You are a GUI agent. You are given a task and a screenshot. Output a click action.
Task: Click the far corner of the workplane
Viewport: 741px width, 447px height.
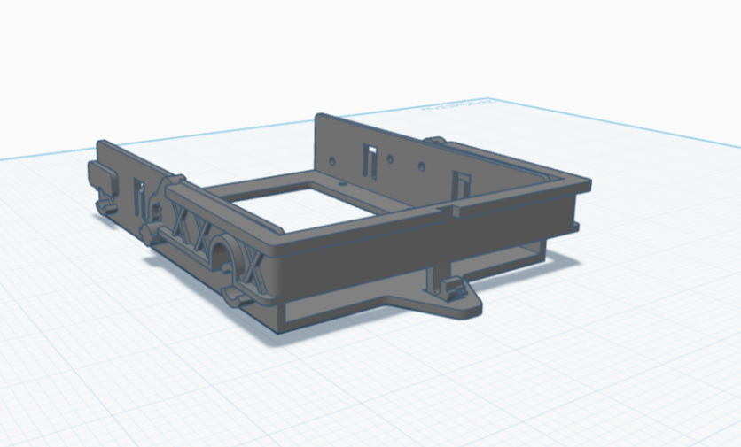pyautogui.click(x=484, y=100)
